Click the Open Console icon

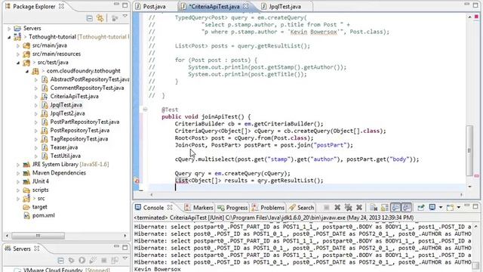(x=450, y=208)
